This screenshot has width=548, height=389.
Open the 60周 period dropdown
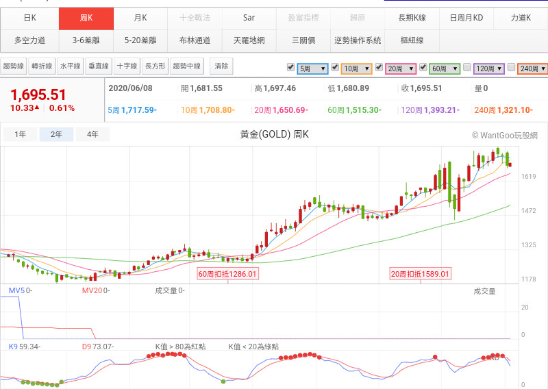445,68
